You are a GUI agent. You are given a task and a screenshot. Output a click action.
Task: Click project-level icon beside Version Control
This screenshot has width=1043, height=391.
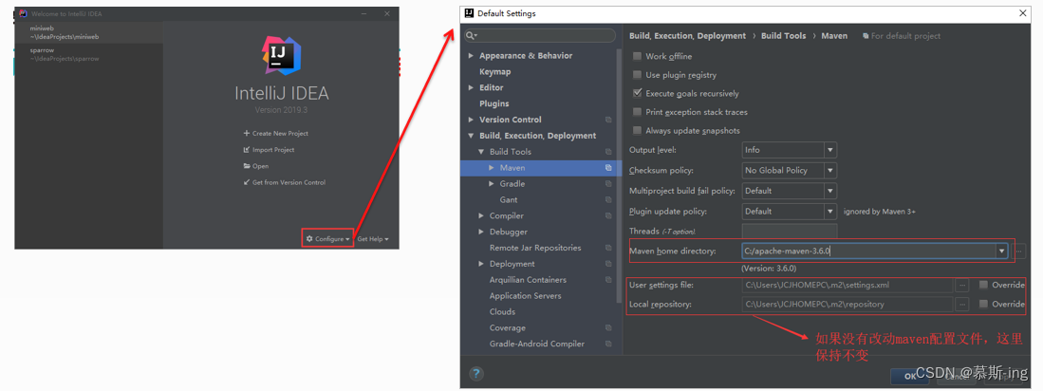(x=608, y=120)
